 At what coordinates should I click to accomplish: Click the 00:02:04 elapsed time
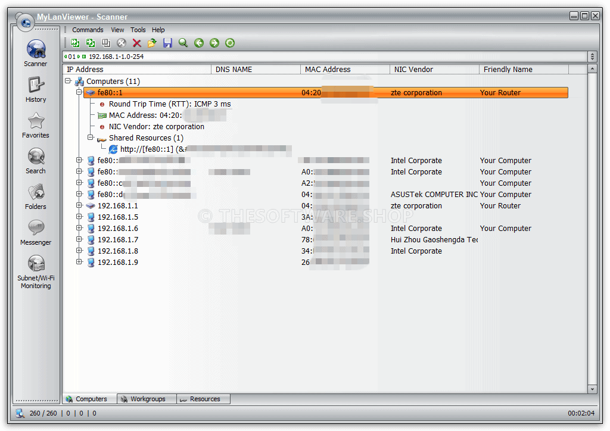click(581, 413)
